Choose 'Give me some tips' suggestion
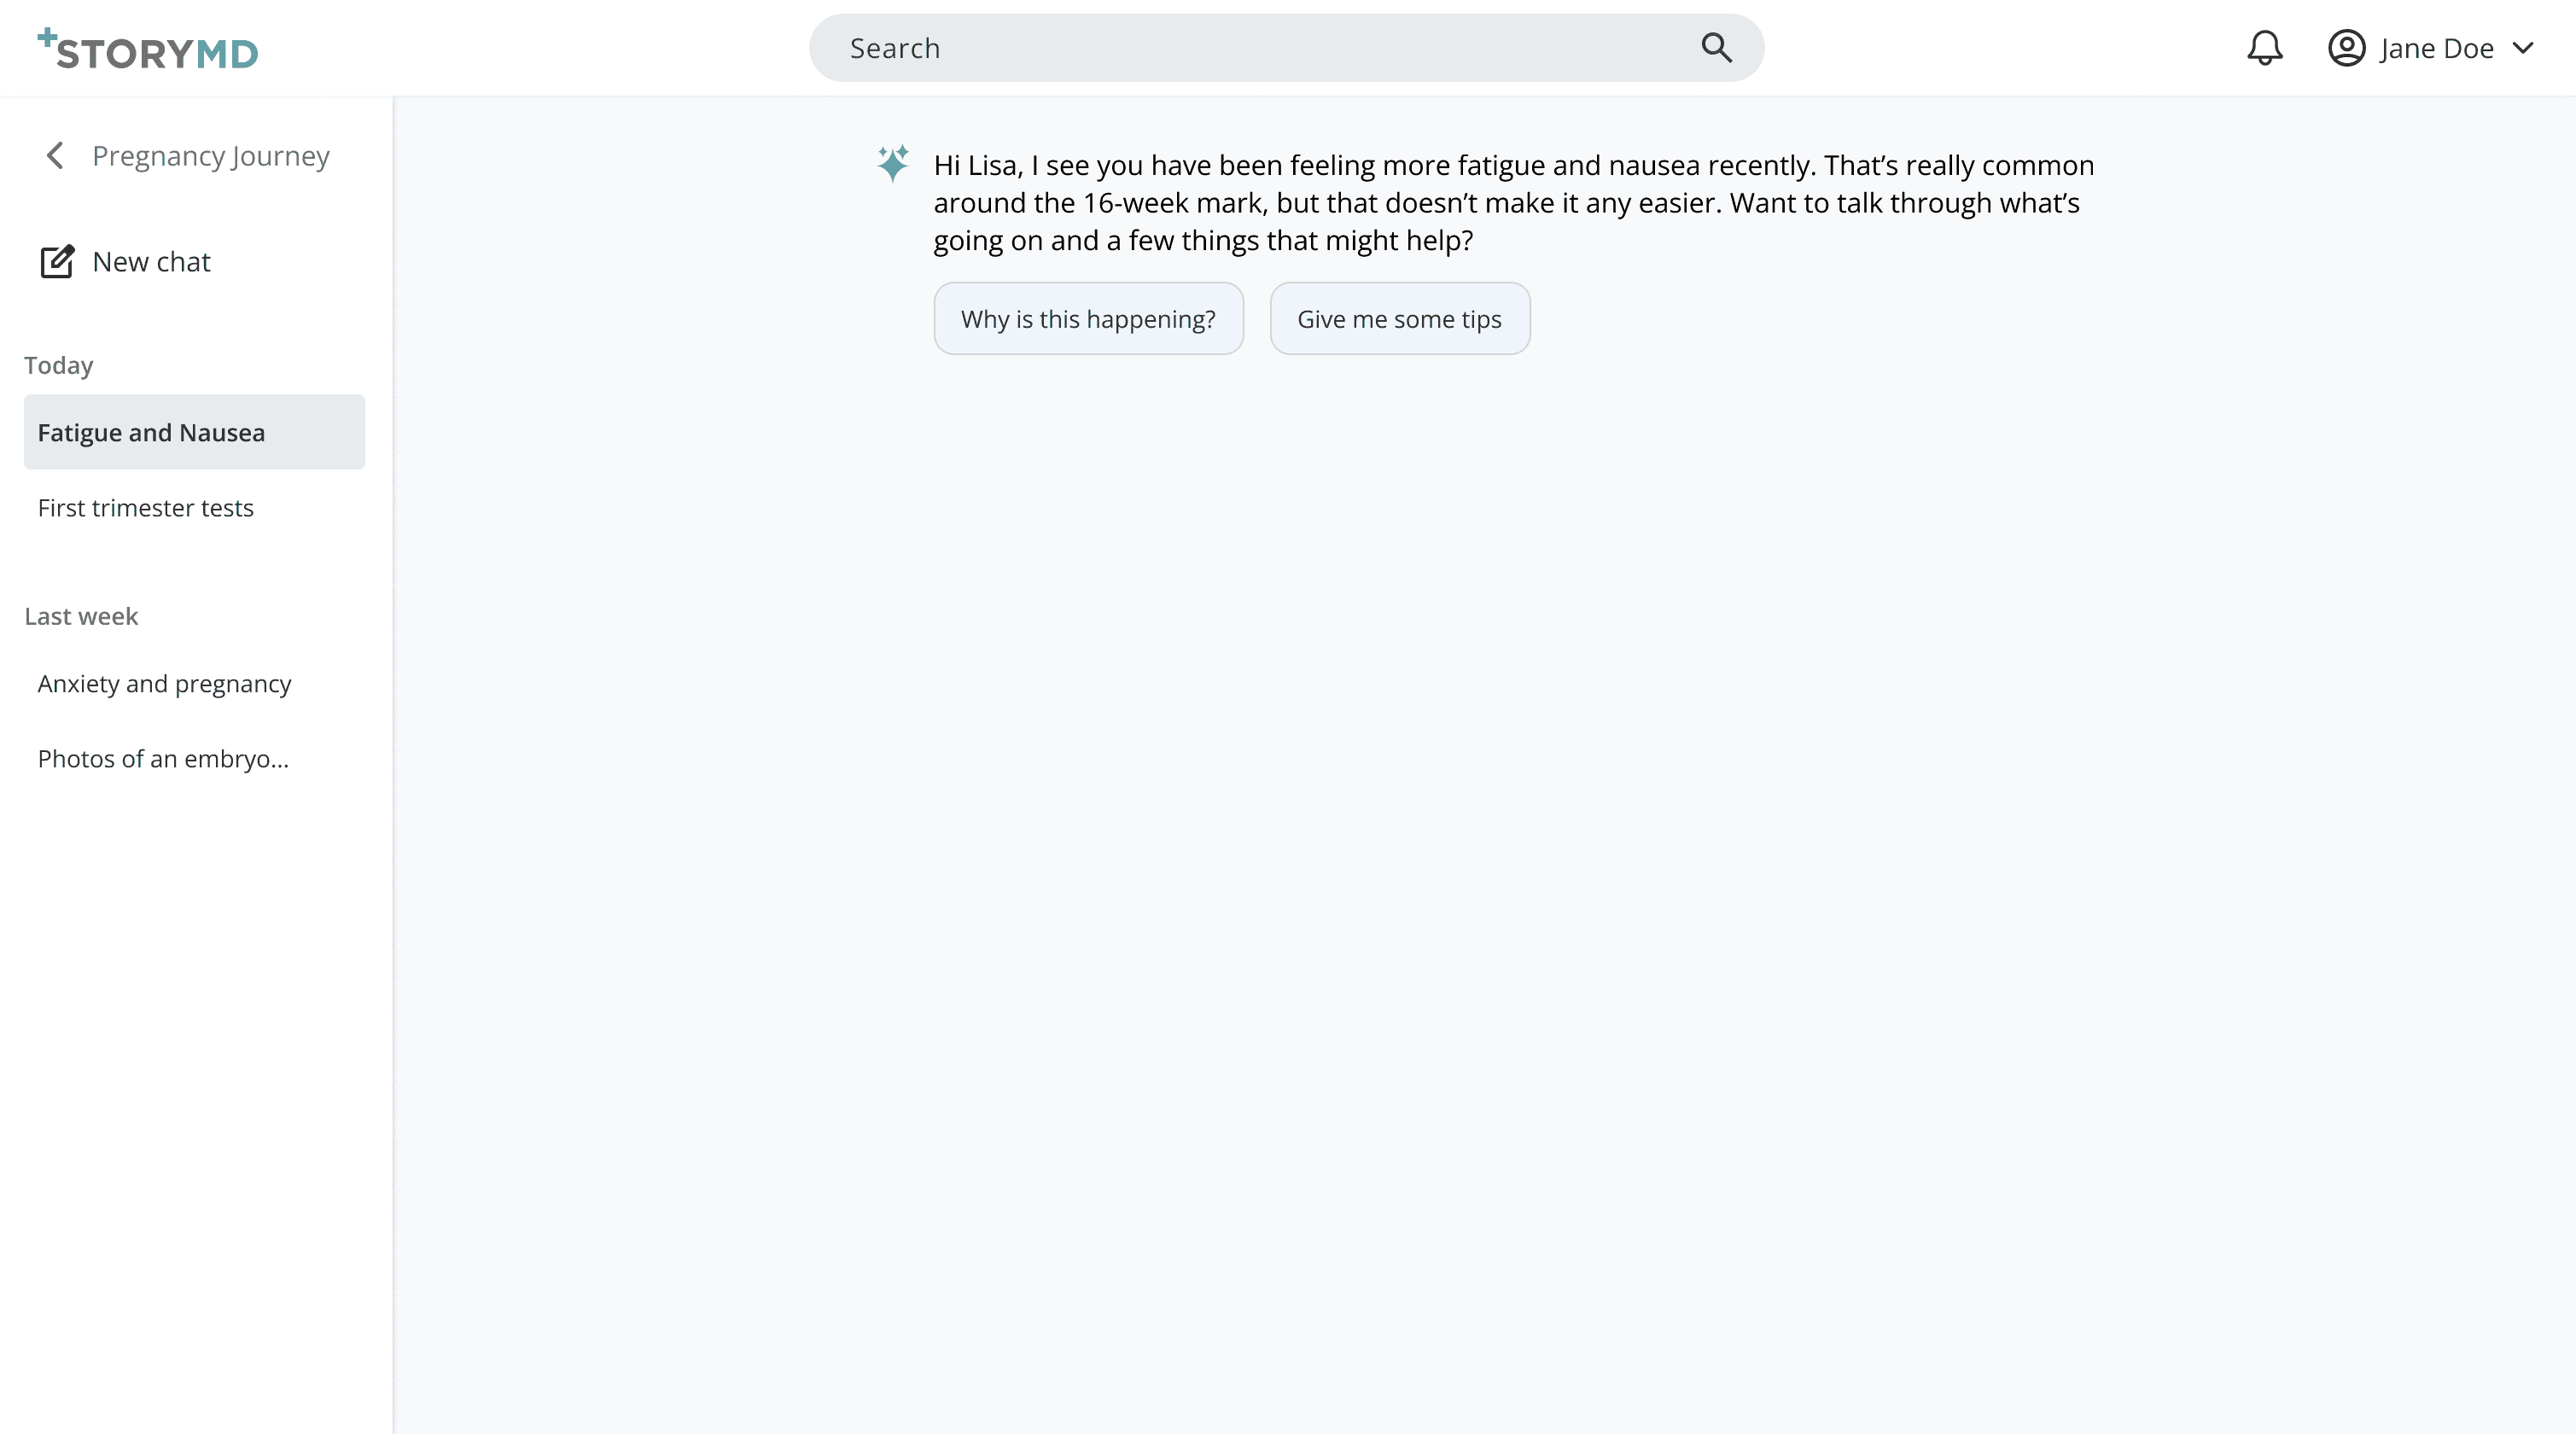The height and width of the screenshot is (1434, 2576). coord(1399,319)
